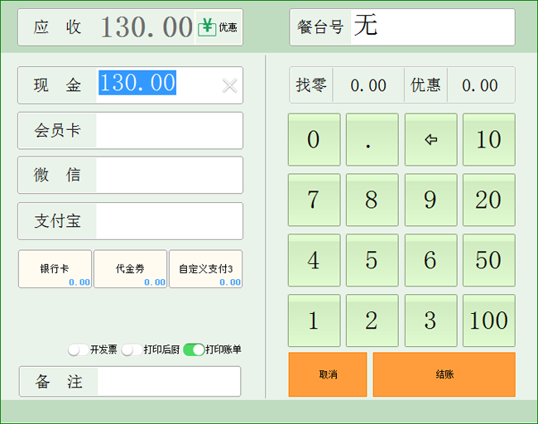Click the 结账 checkout button
Screen dimensions: 538x424
(444, 374)
